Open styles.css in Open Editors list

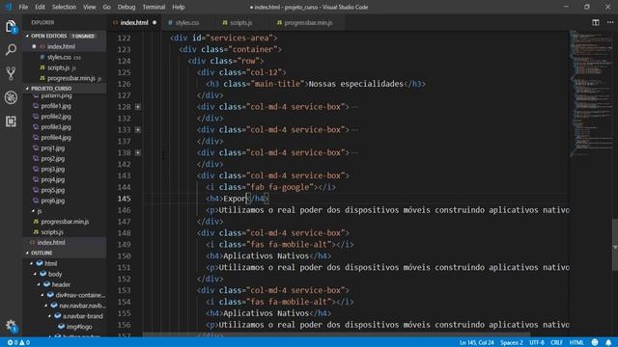[x=59, y=57]
